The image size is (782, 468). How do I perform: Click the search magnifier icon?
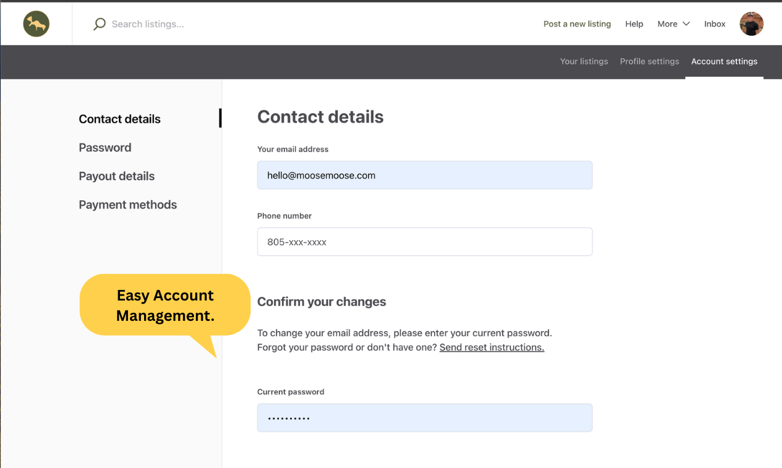click(x=99, y=24)
